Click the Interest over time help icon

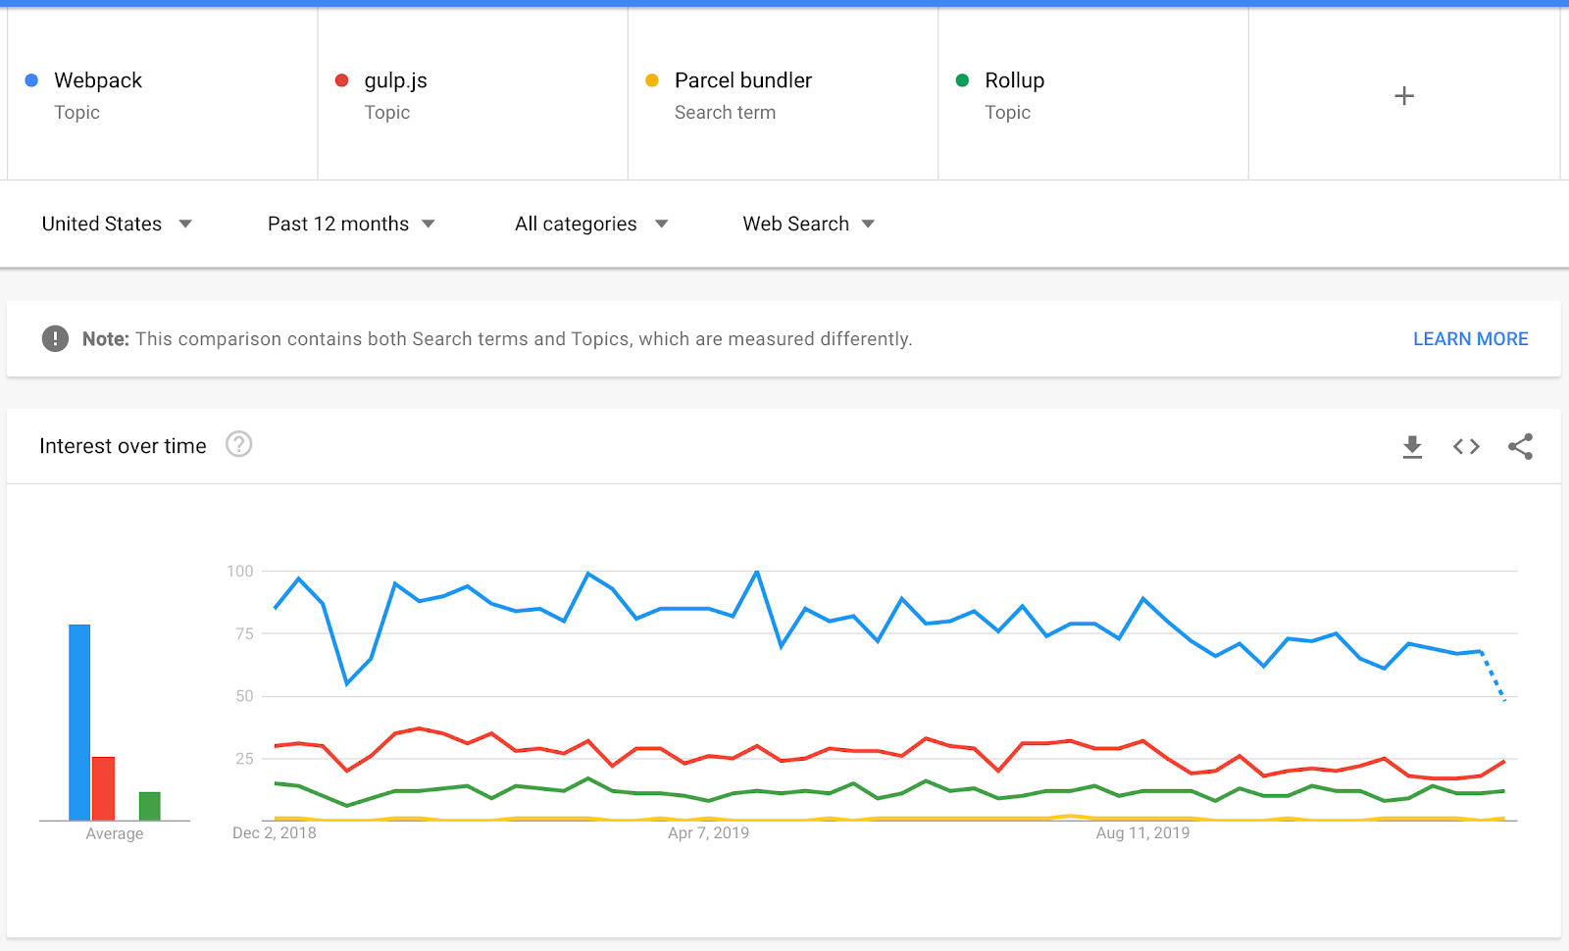click(238, 445)
